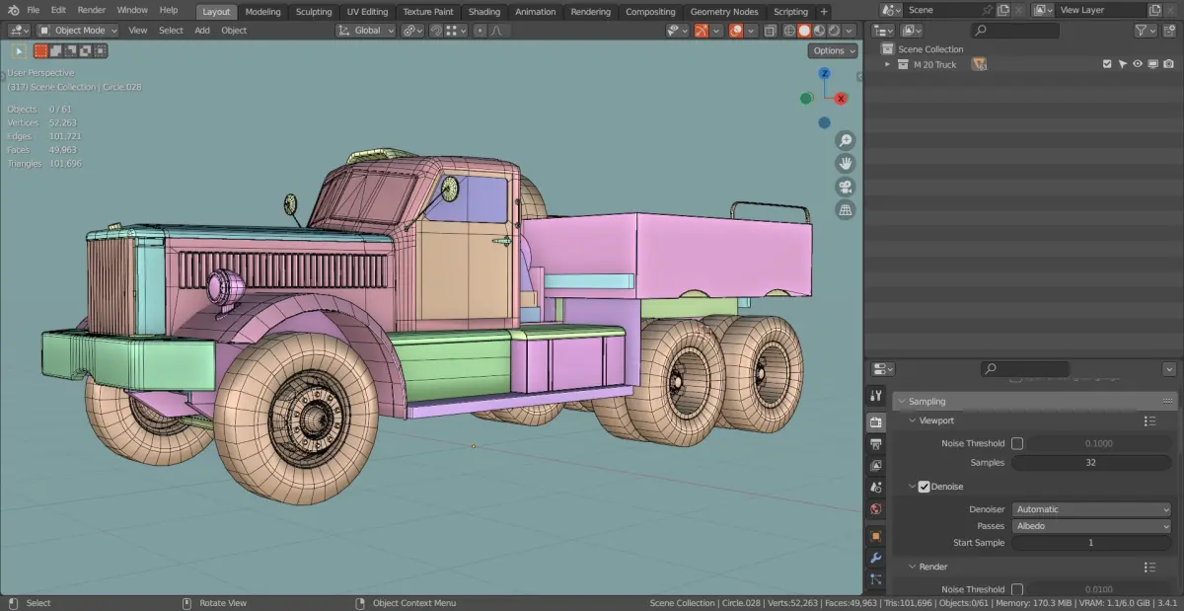Open the World properties tab
Screen dimensions: 1184x611
click(876, 509)
